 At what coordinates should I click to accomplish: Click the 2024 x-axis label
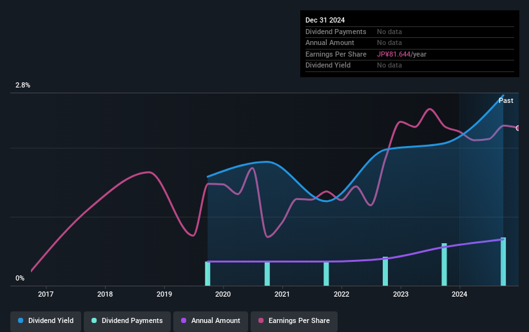tap(459, 294)
